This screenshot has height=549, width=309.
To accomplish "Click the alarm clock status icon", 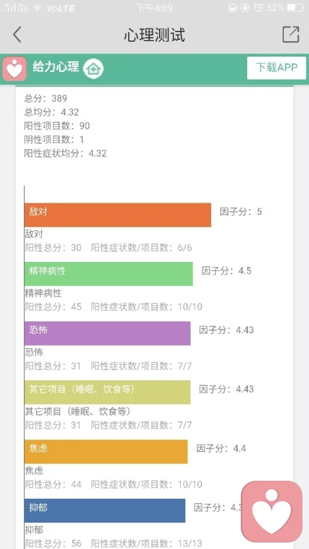I will click(x=259, y=8).
